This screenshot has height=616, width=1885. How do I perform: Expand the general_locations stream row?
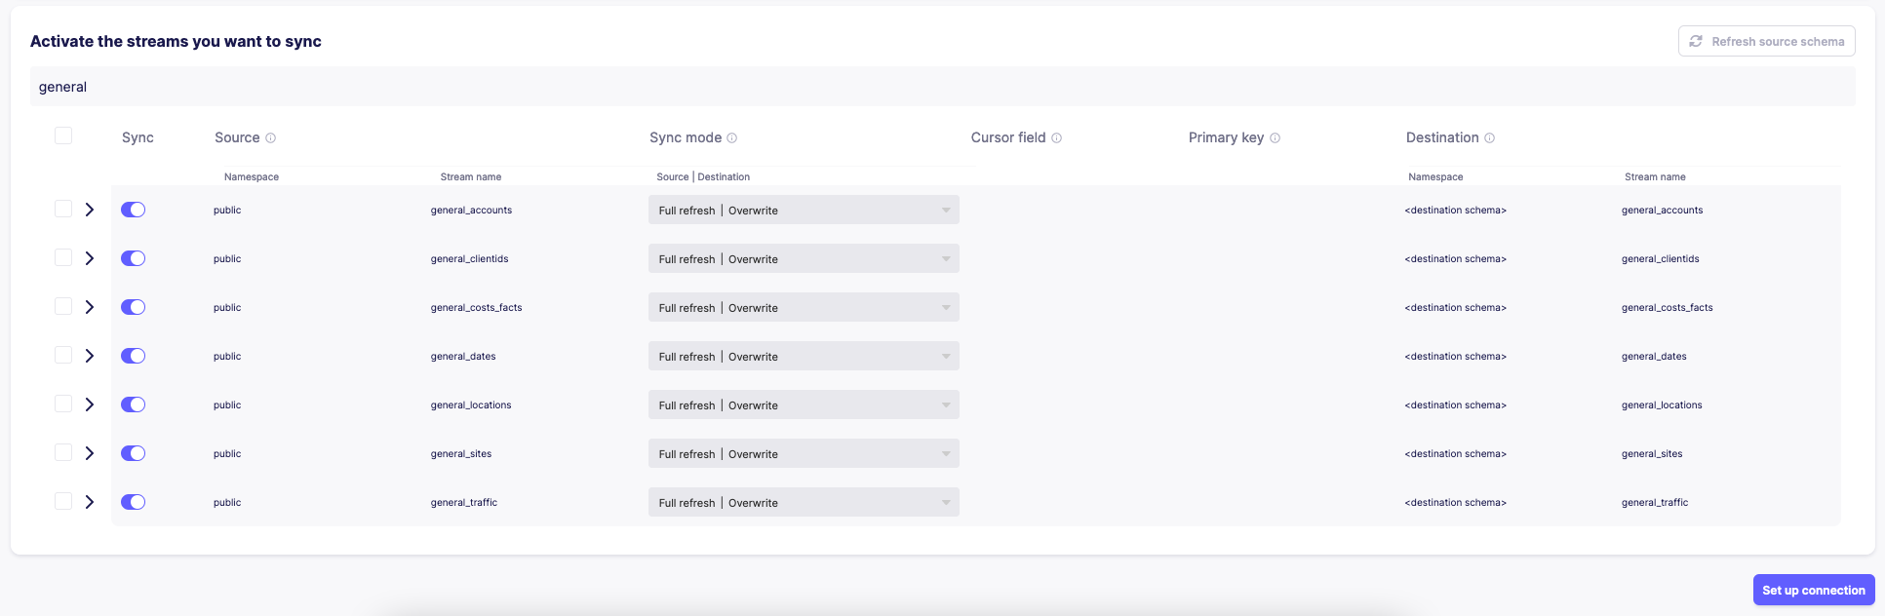(x=90, y=404)
